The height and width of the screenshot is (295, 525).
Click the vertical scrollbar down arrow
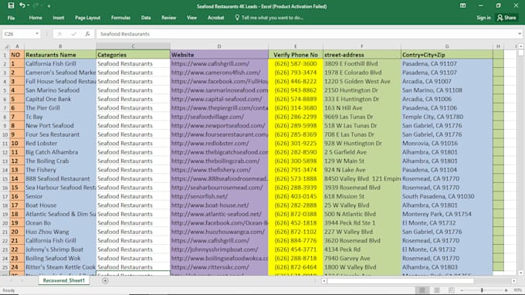pyautogui.click(x=520, y=273)
